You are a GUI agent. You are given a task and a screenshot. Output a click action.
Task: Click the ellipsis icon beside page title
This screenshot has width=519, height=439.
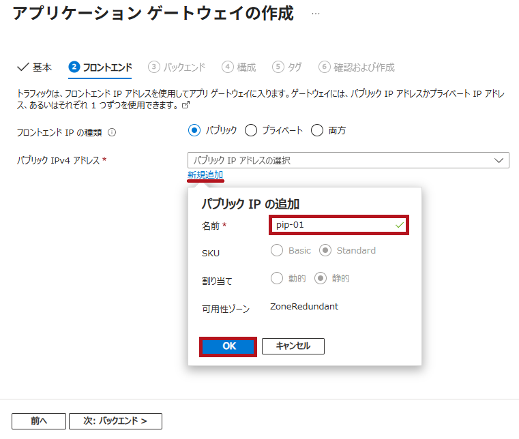(x=315, y=14)
